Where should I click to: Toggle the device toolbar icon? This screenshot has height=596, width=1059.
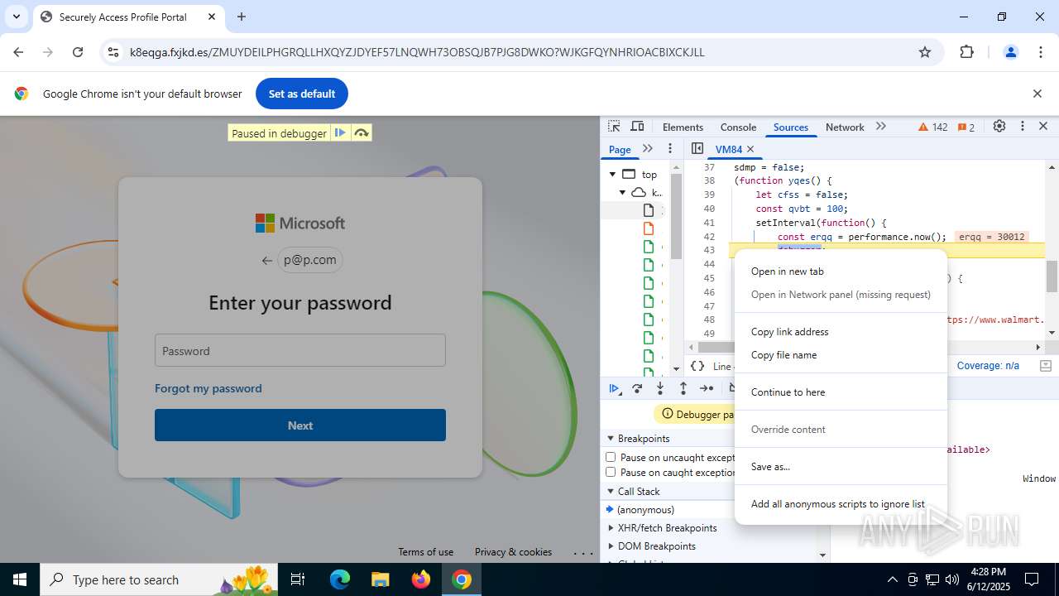(x=637, y=127)
